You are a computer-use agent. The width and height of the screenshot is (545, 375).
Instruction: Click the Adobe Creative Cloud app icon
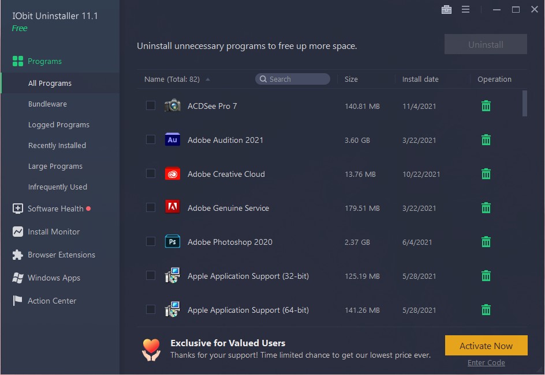(x=172, y=174)
